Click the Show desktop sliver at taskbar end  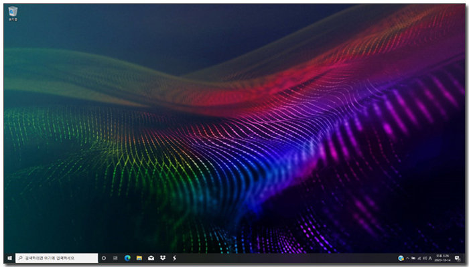464,258
